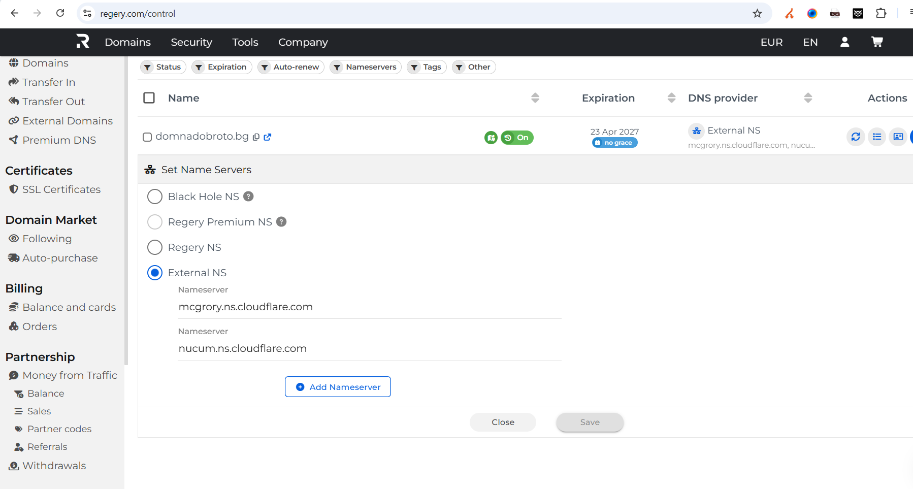Open the Status filter dropdown

(163, 67)
